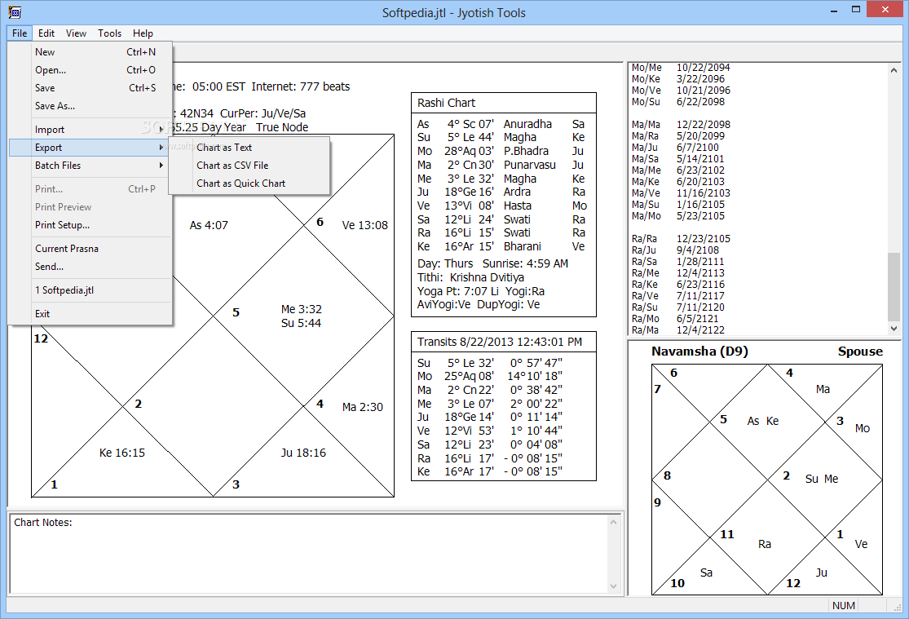Click inside the Chart Notes text area
The width and height of the screenshot is (909, 619).
coord(309,554)
